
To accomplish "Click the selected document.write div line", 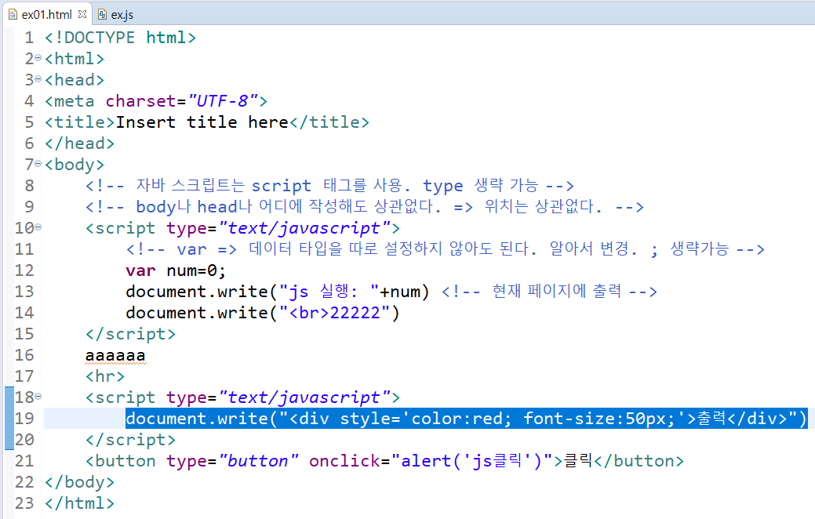I will [466, 418].
